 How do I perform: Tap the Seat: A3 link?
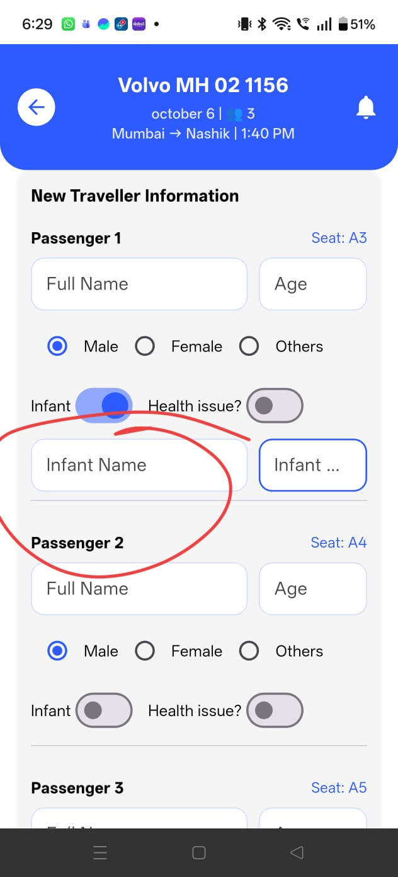click(339, 238)
